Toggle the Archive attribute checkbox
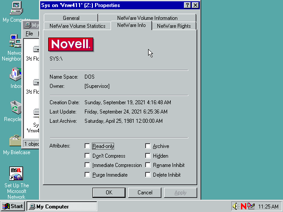This screenshot has height=212, width=283. [x=148, y=146]
